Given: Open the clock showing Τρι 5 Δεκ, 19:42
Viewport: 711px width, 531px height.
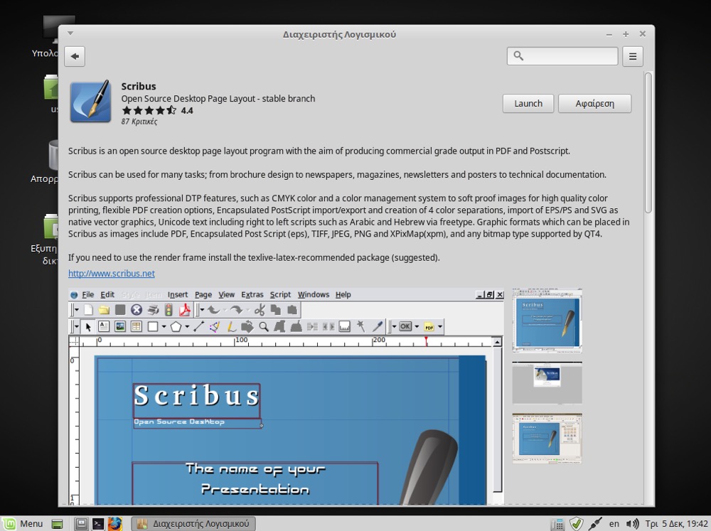Looking at the screenshot, I should coord(676,524).
